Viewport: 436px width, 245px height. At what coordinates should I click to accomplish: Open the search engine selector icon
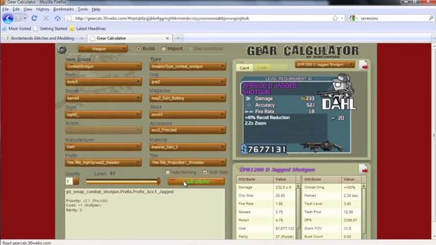coord(352,18)
